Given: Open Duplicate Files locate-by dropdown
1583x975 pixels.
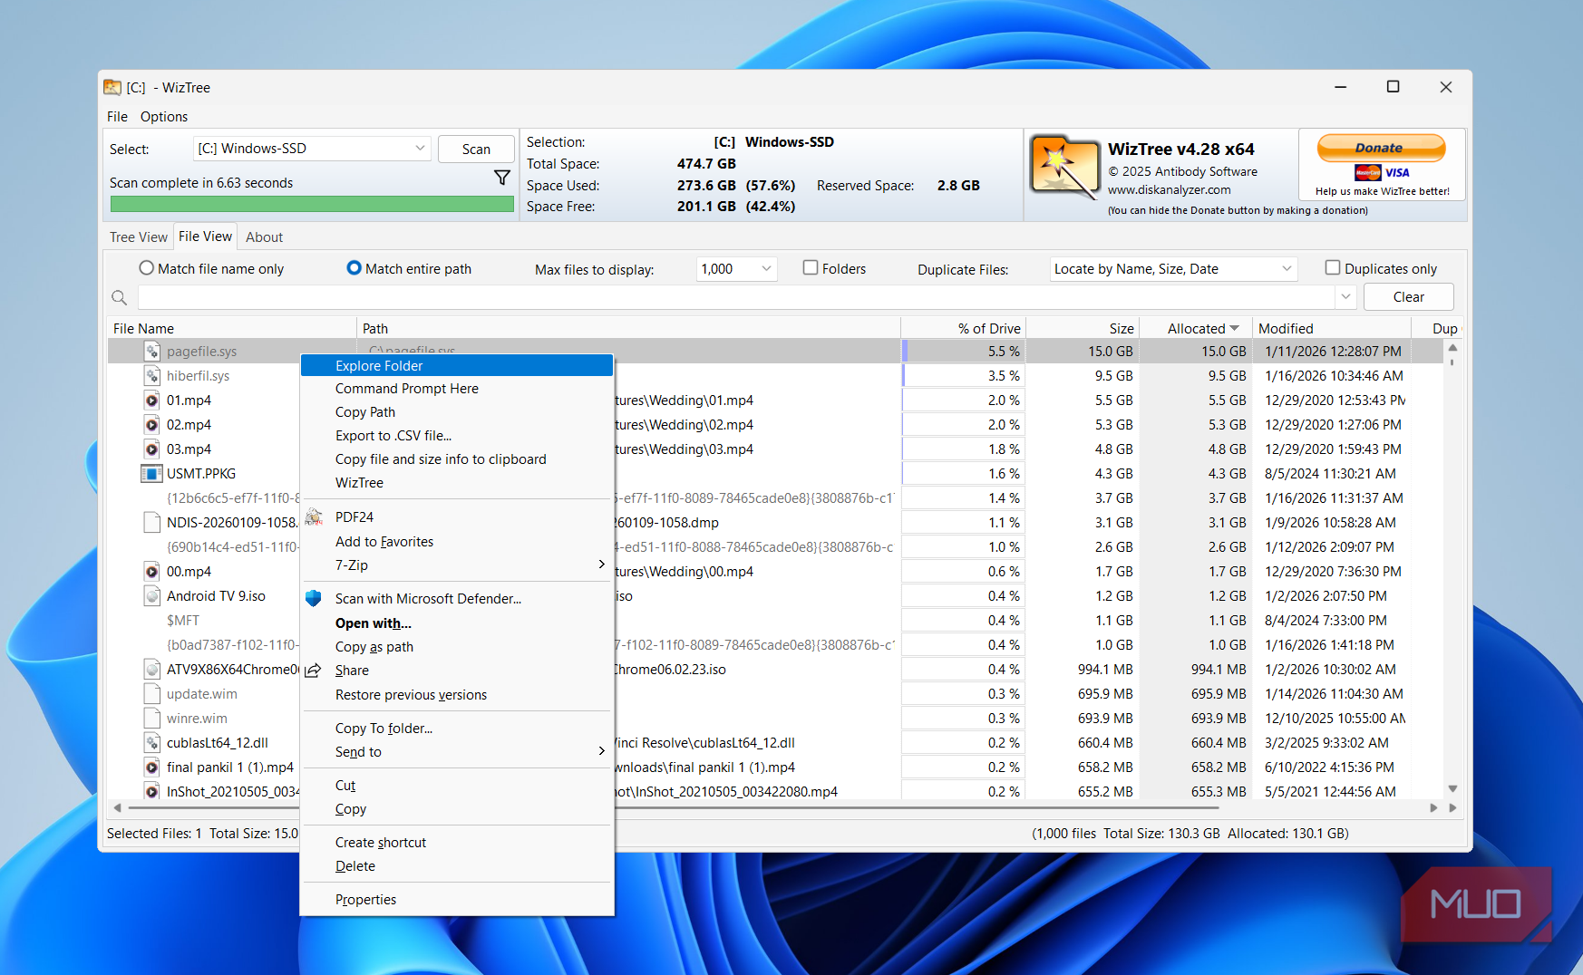Looking at the screenshot, I should [1173, 269].
